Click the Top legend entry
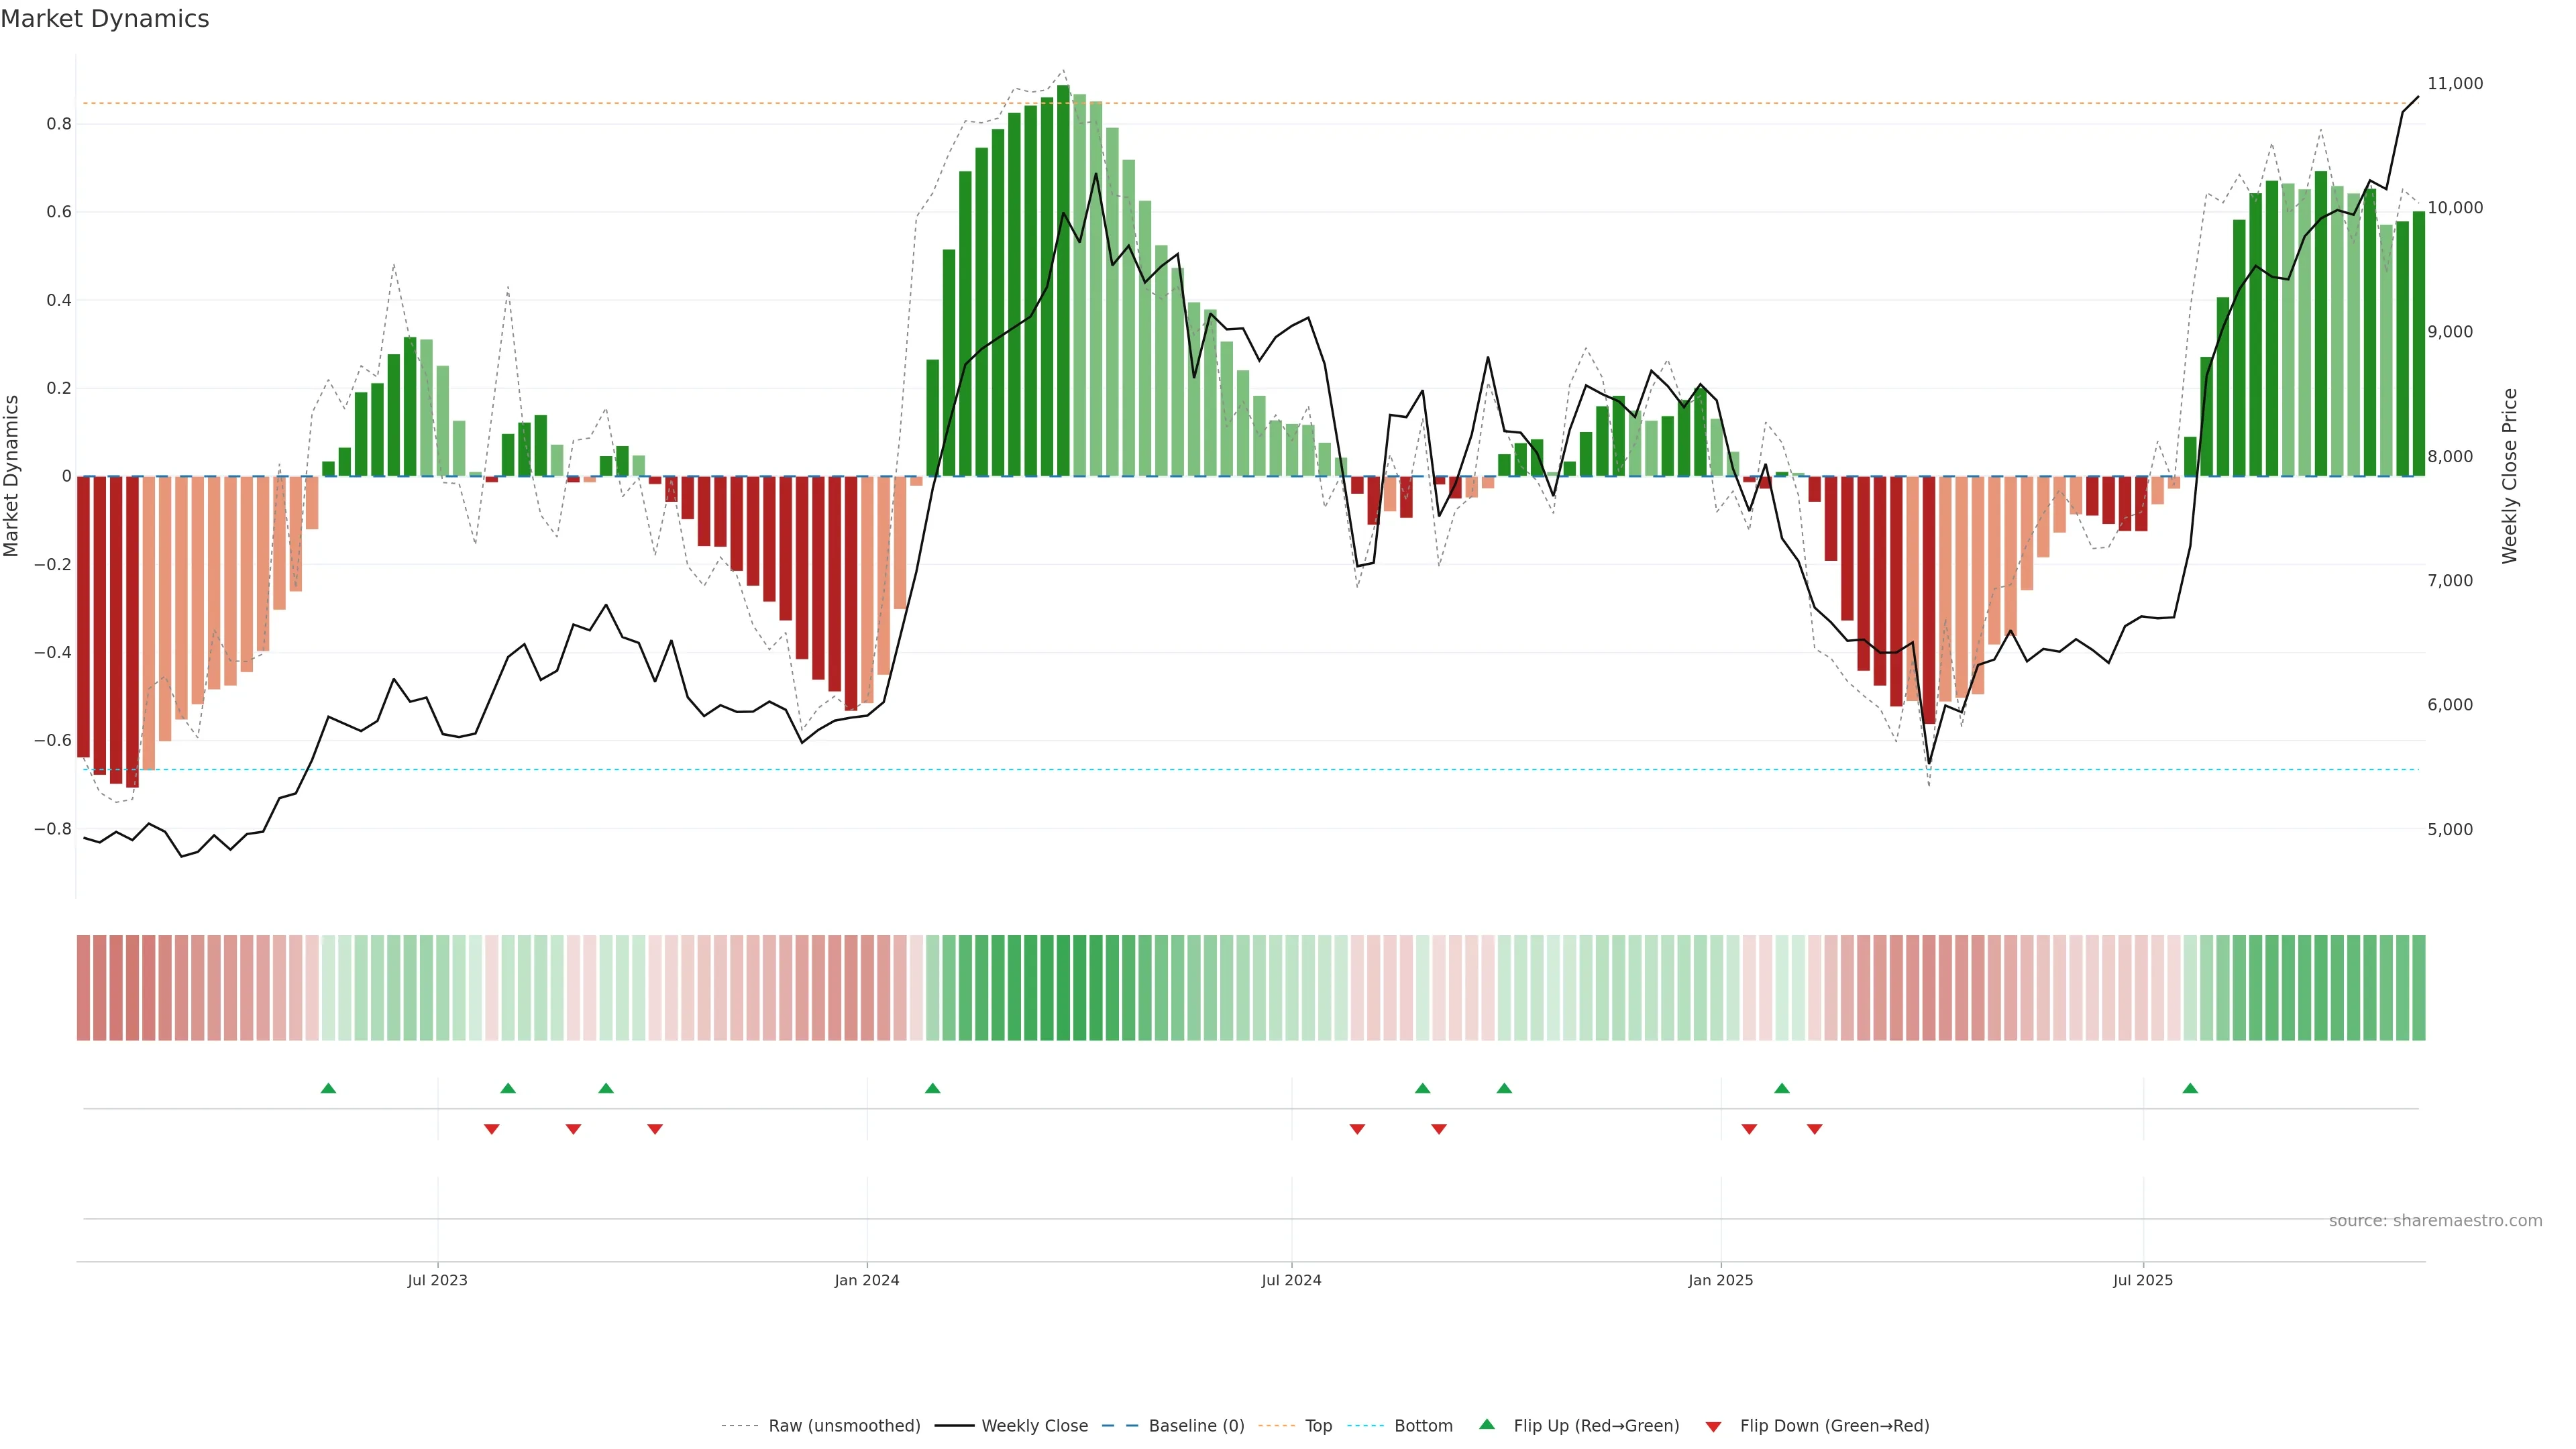This screenshot has height=1449, width=2576. click(x=1318, y=1426)
